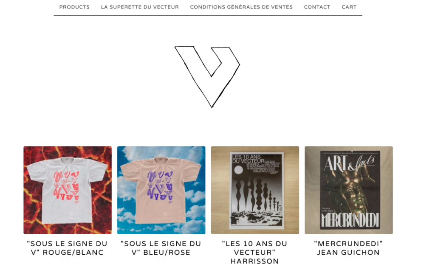Select the pink t-shirt thumbnail on sky background
The height and width of the screenshot is (264, 435).
click(161, 190)
